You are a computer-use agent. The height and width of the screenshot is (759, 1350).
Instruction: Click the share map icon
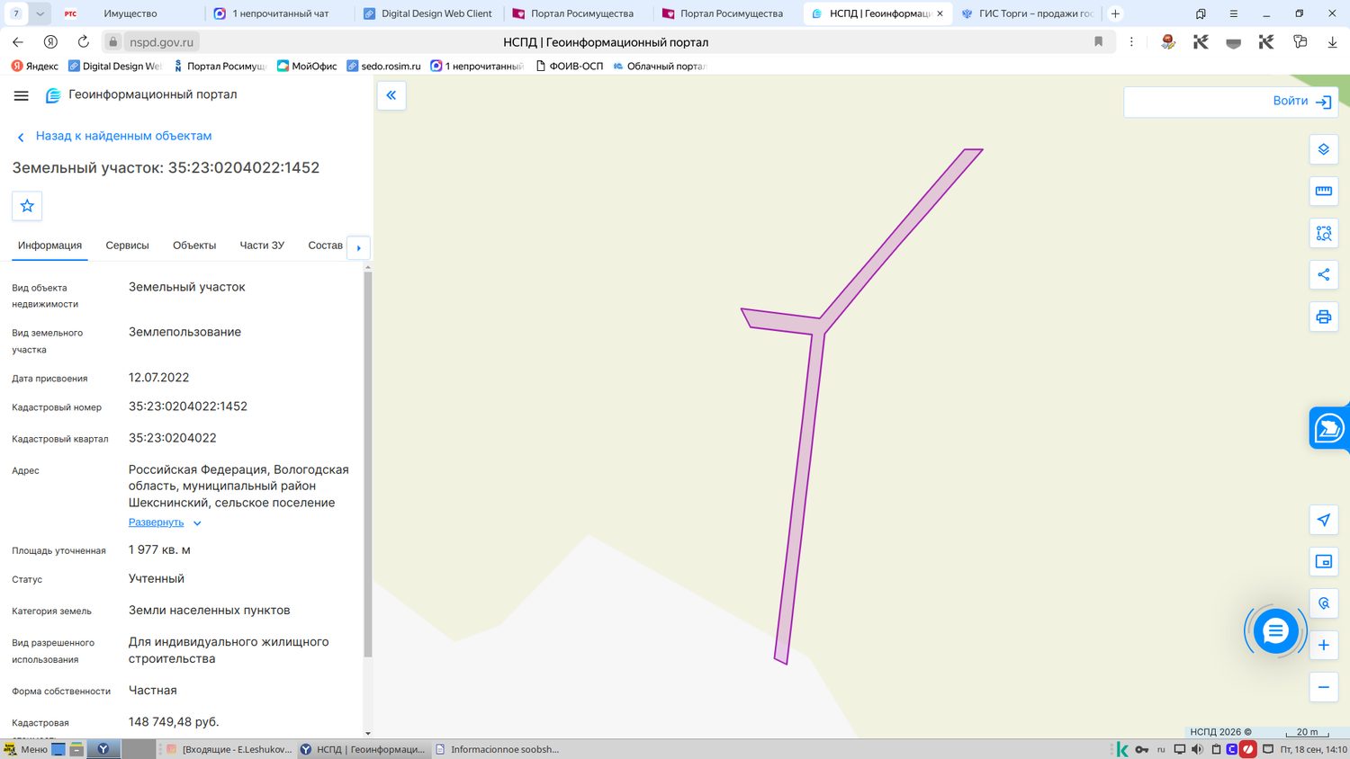tap(1323, 274)
